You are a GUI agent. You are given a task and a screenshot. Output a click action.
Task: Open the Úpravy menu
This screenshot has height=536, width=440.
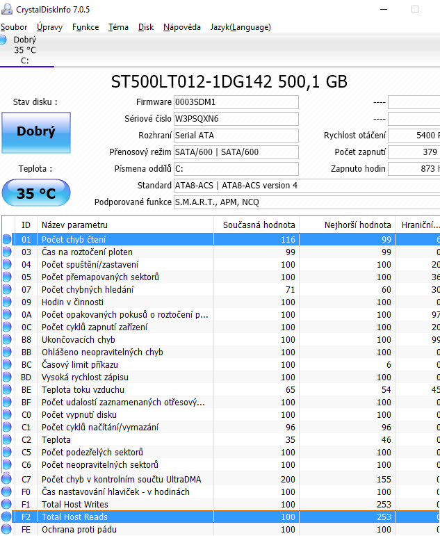point(50,27)
